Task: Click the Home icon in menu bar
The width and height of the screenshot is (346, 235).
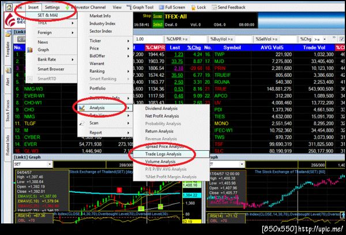Action: (9, 8)
